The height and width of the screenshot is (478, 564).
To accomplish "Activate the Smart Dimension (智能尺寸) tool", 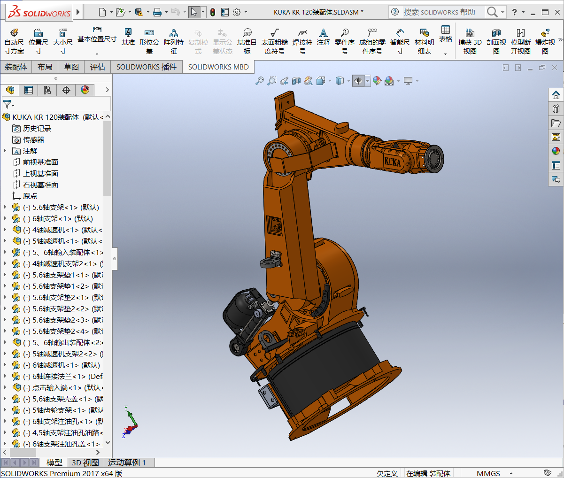I will pyautogui.click(x=400, y=41).
